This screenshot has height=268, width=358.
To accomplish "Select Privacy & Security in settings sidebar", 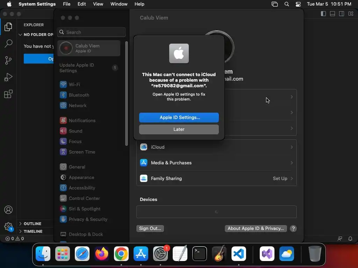I will coord(89,219).
